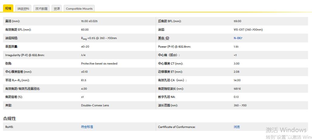Switch to the 规格 tab
Viewport: 312px width, 140px height.
click(x=8, y=8)
